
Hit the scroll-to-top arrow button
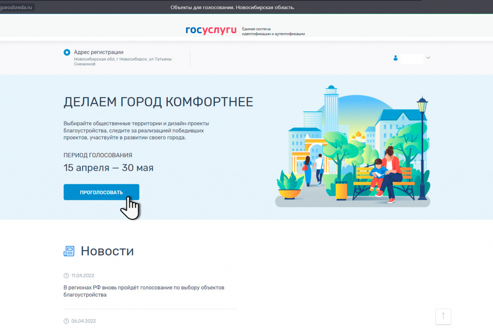[x=443, y=316]
